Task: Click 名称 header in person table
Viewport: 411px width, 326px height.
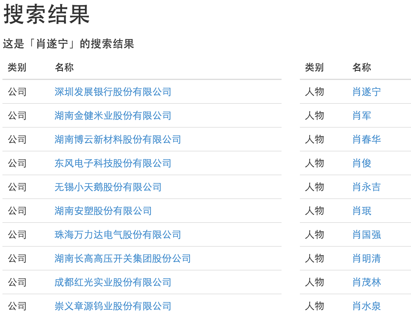Action: [362, 67]
